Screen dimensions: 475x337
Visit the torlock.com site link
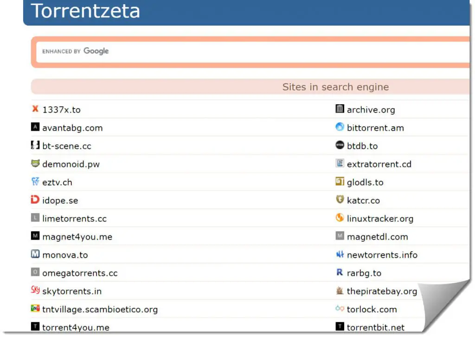[x=372, y=309]
